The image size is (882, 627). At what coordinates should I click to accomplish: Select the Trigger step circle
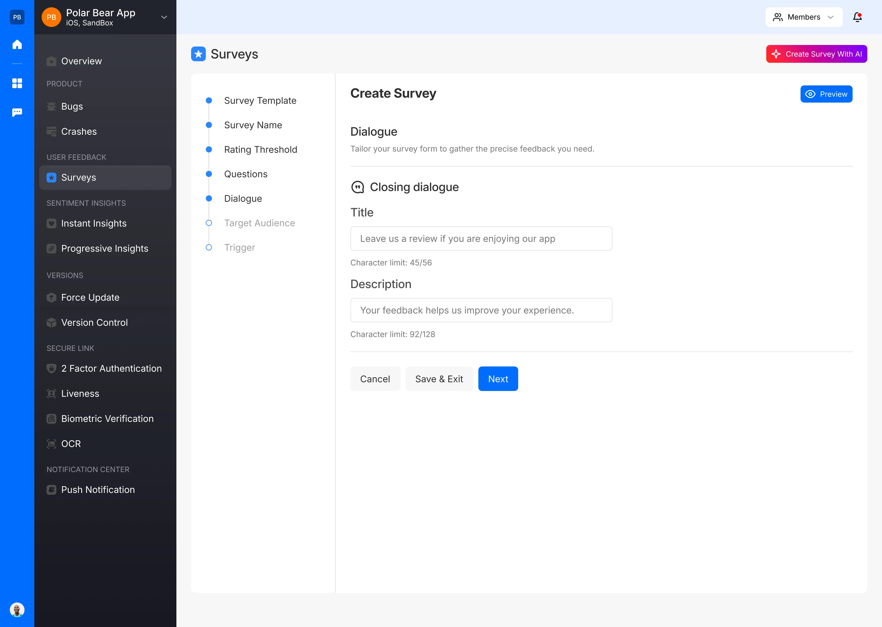[209, 247]
